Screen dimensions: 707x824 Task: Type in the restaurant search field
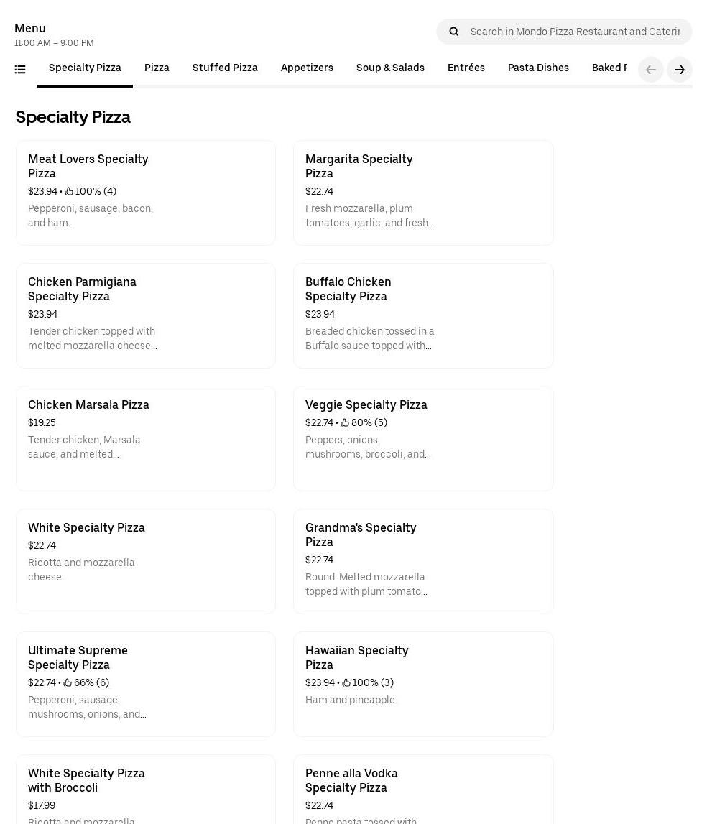pyautogui.click(x=575, y=32)
